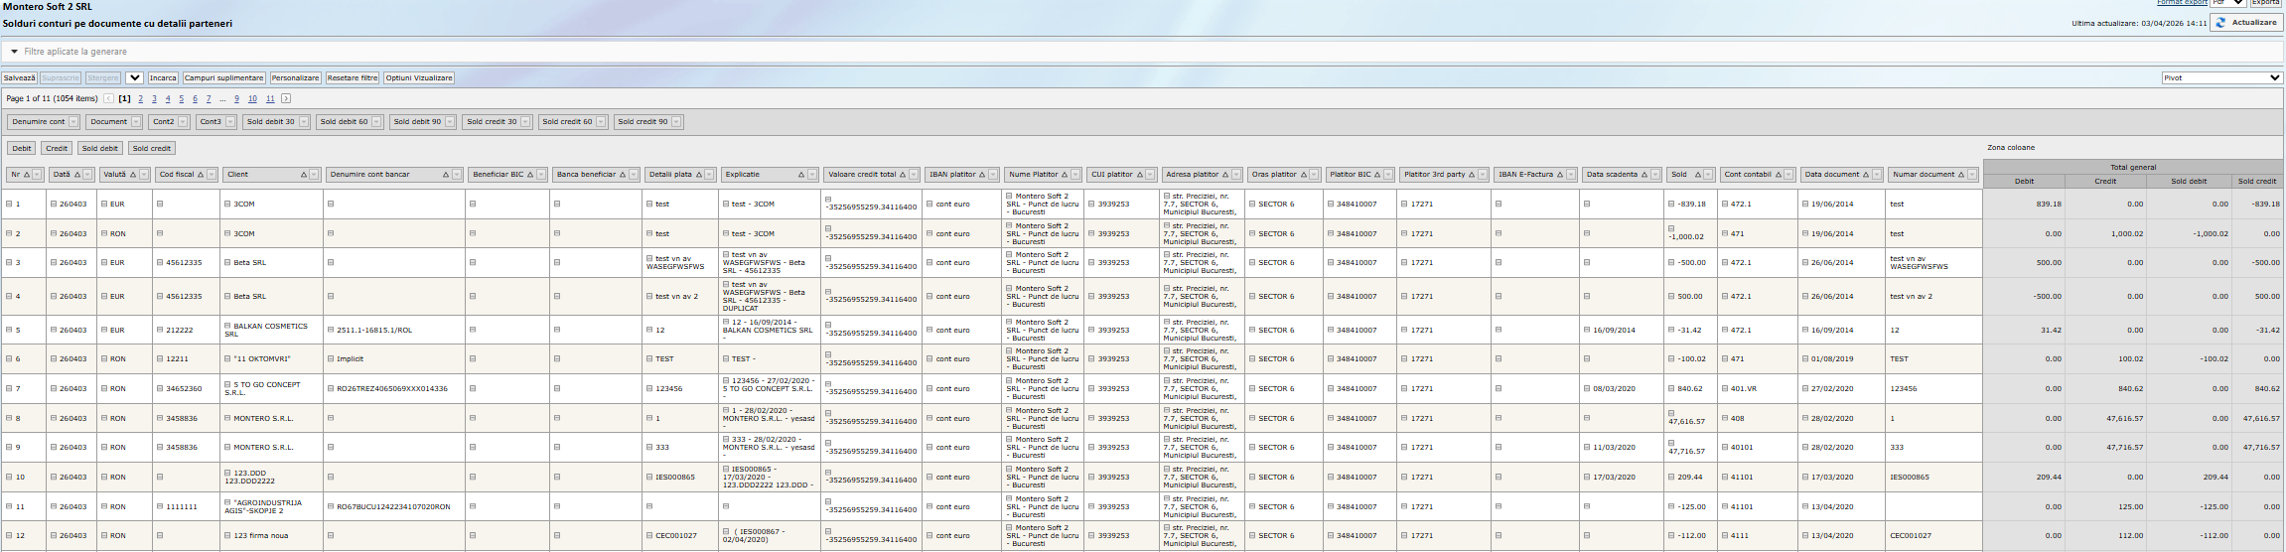Open the Pivot view dropdown
Screen dimensions: 2286x552
[2221, 77]
